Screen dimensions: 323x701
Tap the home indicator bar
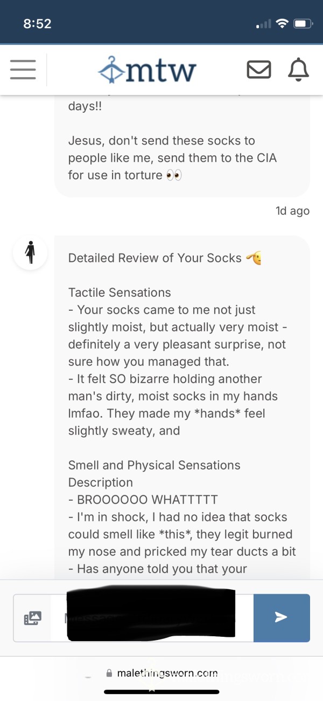point(161,692)
